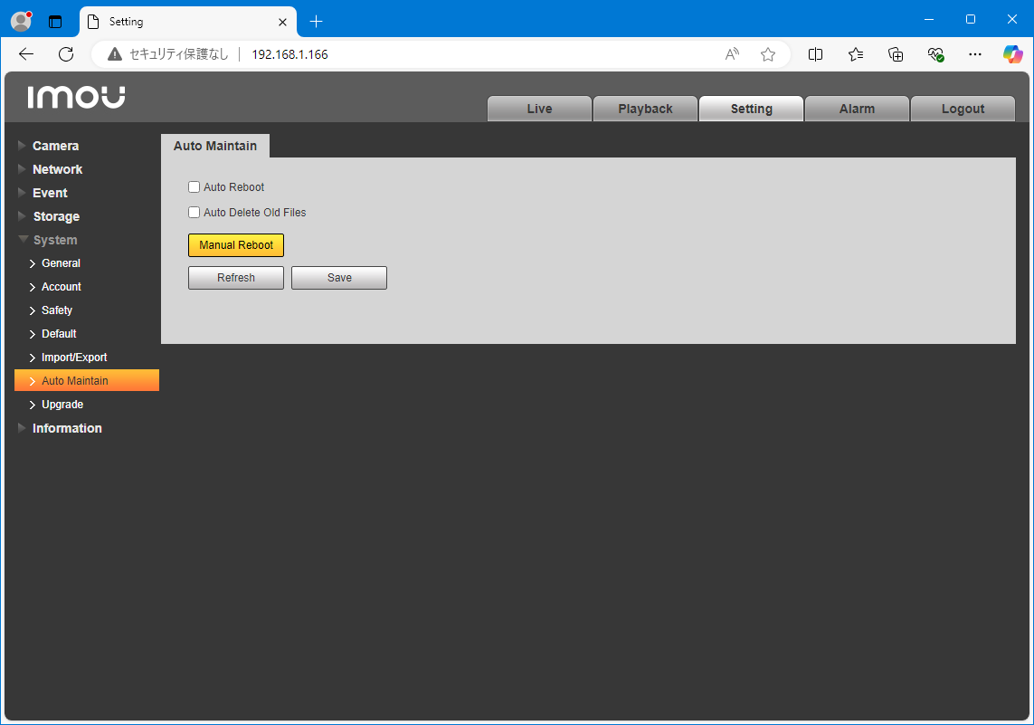Enable Auto Delete Old Files checkbox
Image resolution: width=1034 pixels, height=725 pixels.
[x=194, y=213]
